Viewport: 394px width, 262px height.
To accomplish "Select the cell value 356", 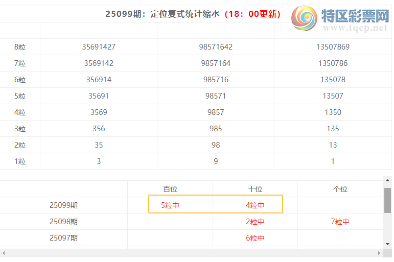I will tap(99, 129).
